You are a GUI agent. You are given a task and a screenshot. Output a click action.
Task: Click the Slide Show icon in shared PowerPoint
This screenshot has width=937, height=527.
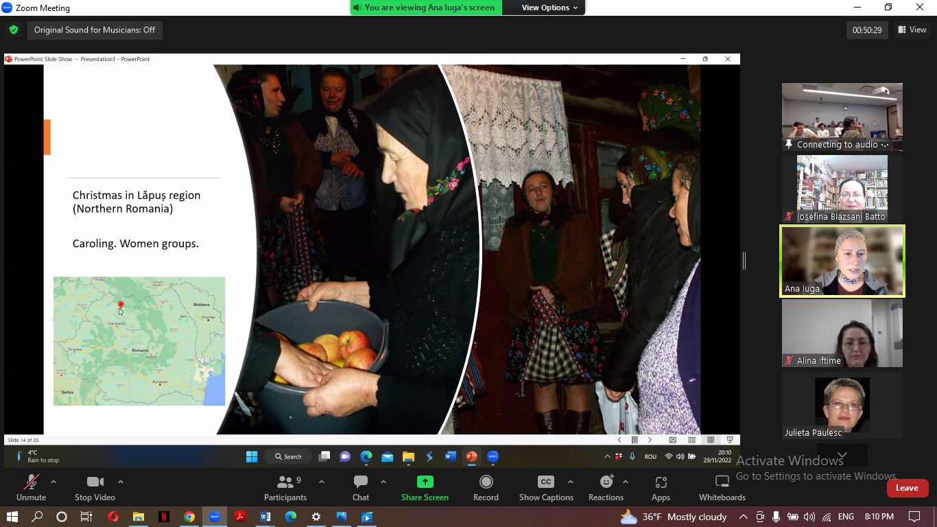click(730, 440)
